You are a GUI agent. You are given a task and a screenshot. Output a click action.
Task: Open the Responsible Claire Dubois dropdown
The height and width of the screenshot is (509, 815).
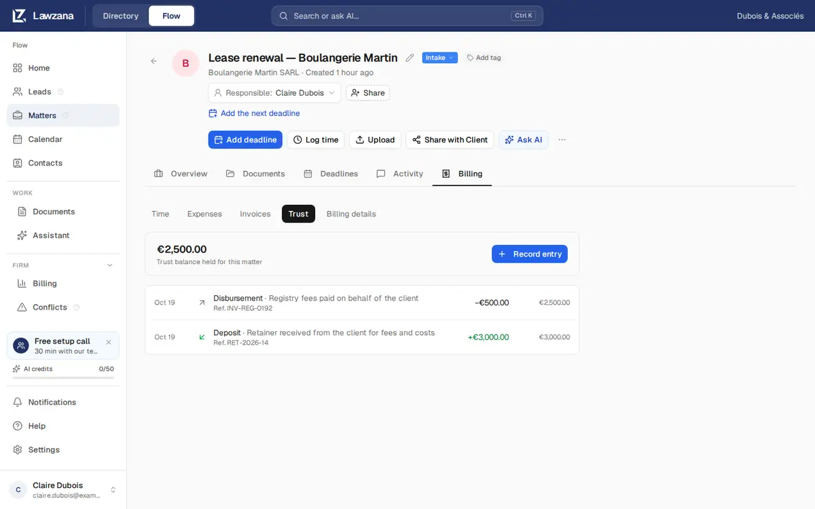pos(274,93)
